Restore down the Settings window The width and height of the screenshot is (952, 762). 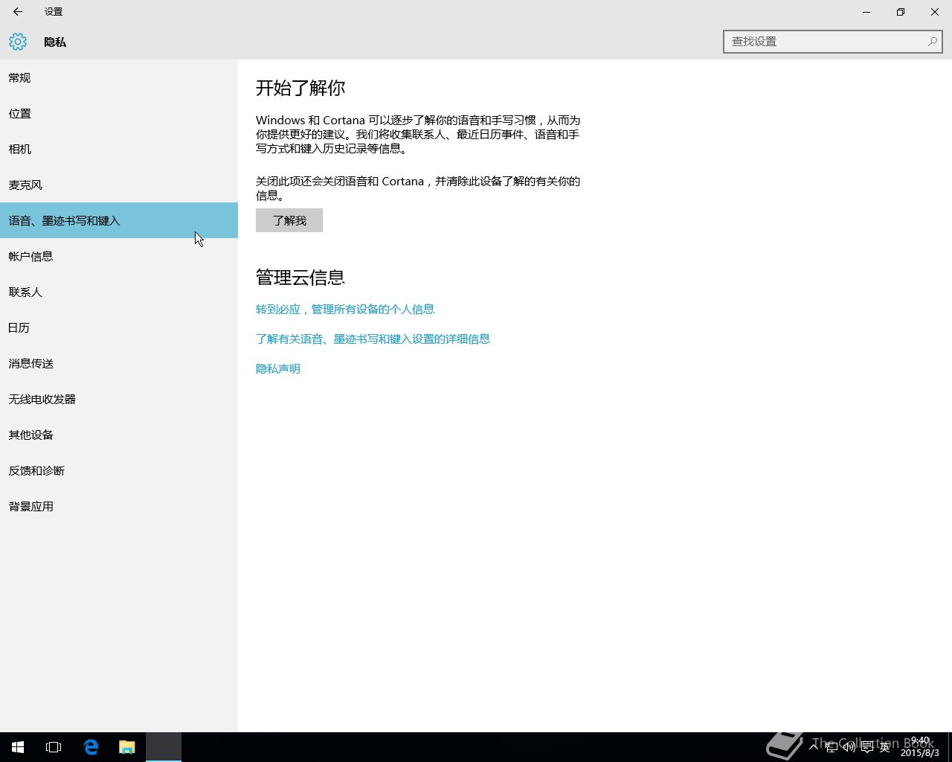901,12
